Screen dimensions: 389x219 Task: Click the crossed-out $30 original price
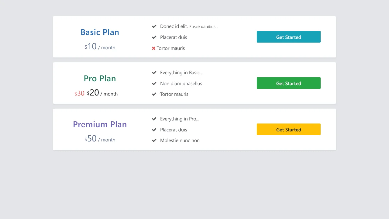point(79,93)
